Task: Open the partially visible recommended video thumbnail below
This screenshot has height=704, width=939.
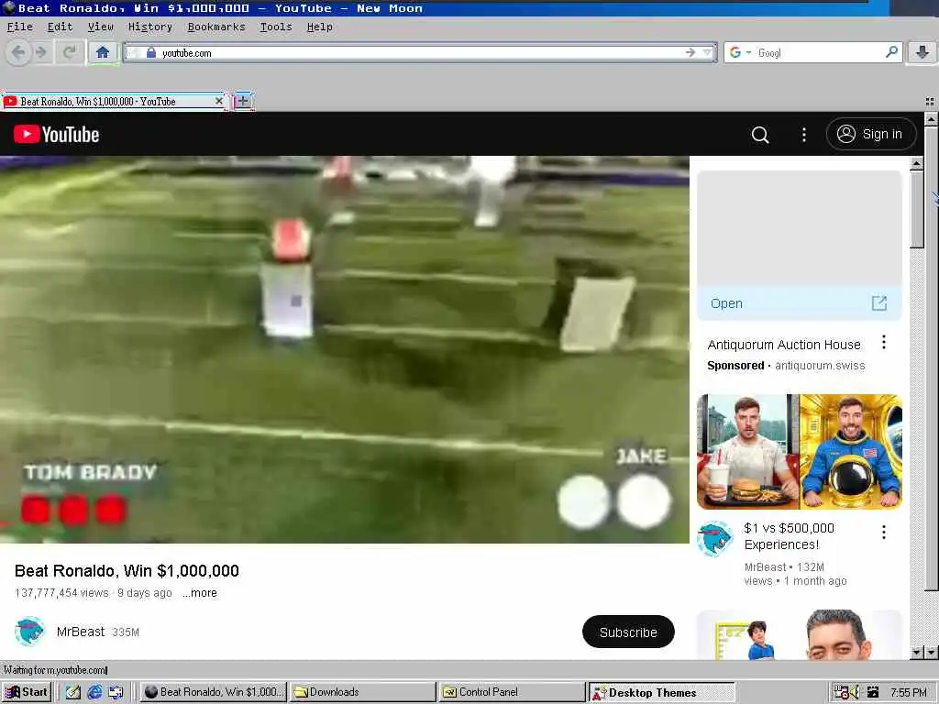Action: pyautogui.click(x=800, y=634)
